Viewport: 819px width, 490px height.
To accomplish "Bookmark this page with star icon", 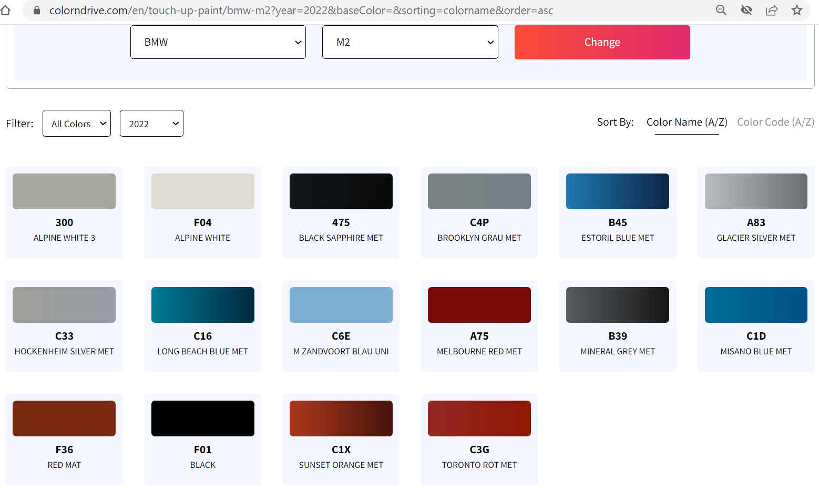I will click(797, 10).
